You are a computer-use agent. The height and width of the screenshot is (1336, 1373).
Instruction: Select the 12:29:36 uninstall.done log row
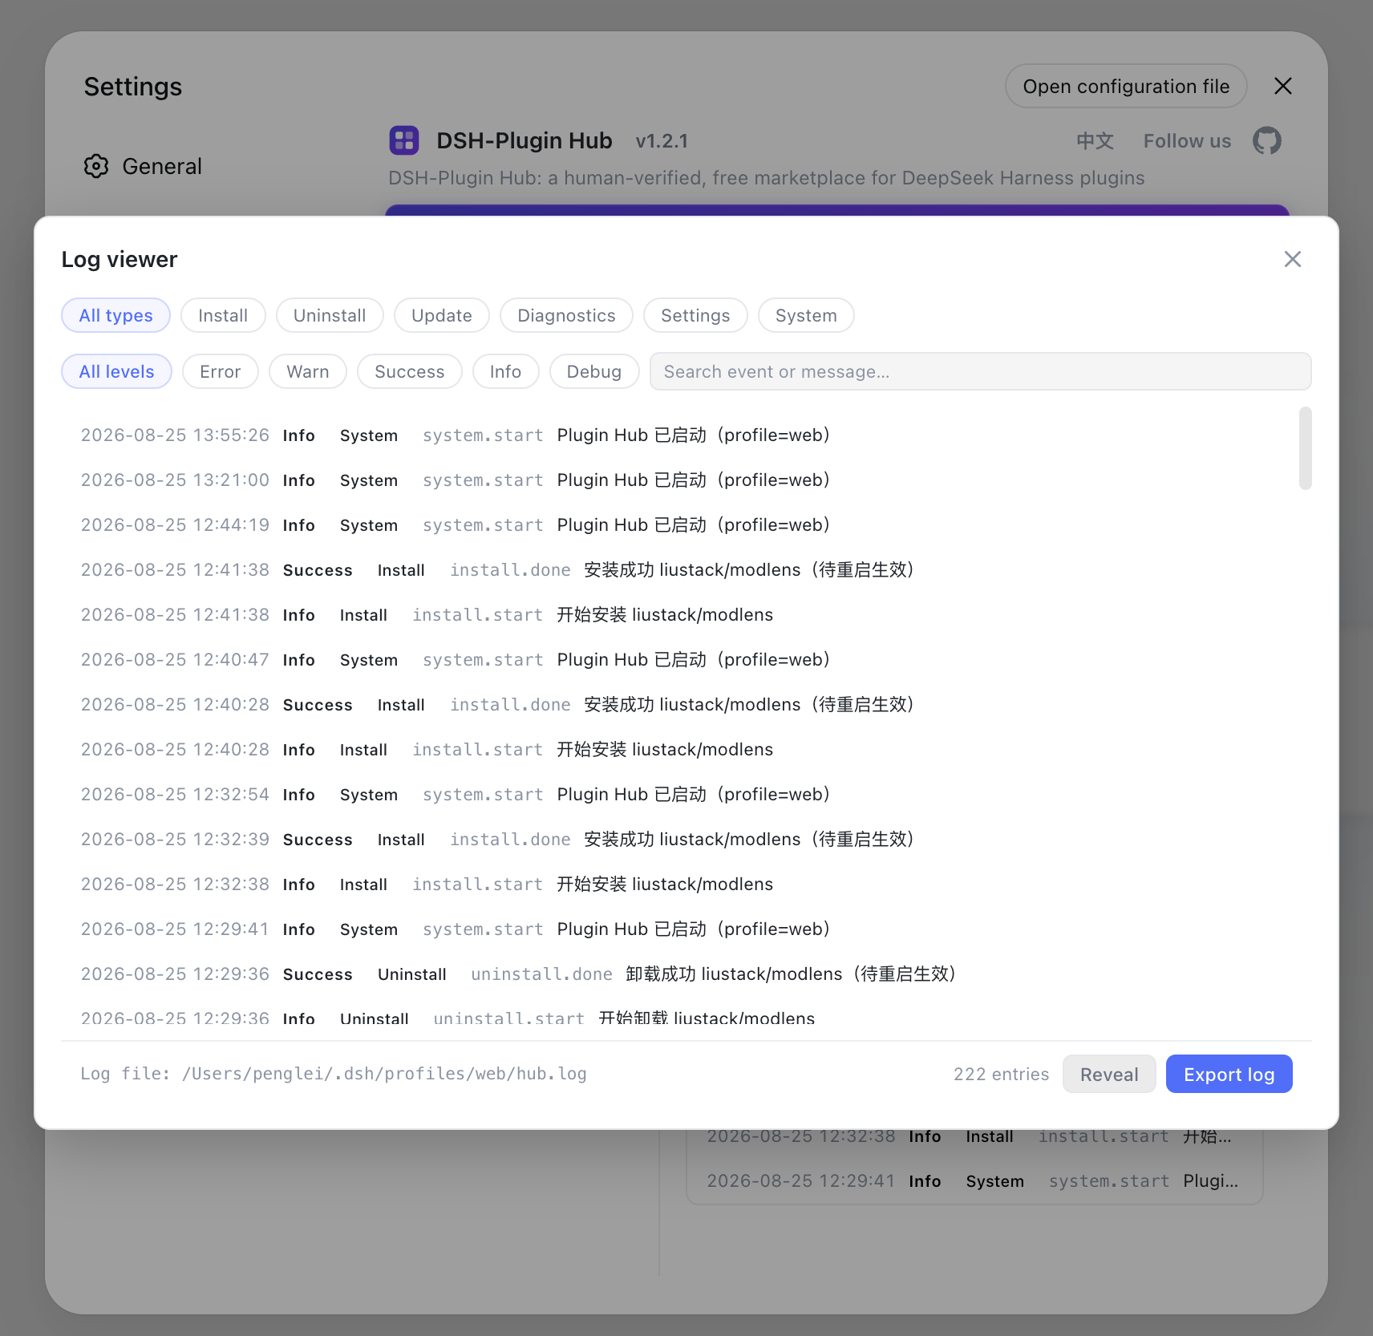[x=678, y=974]
